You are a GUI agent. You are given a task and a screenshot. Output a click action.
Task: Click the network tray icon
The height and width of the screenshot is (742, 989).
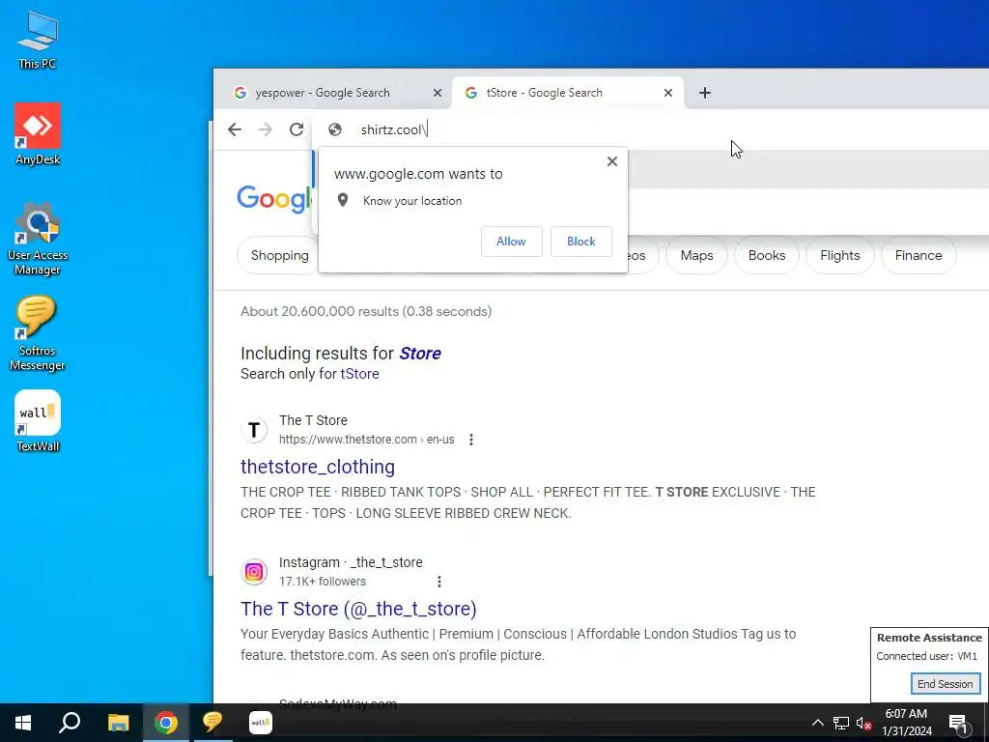click(841, 723)
